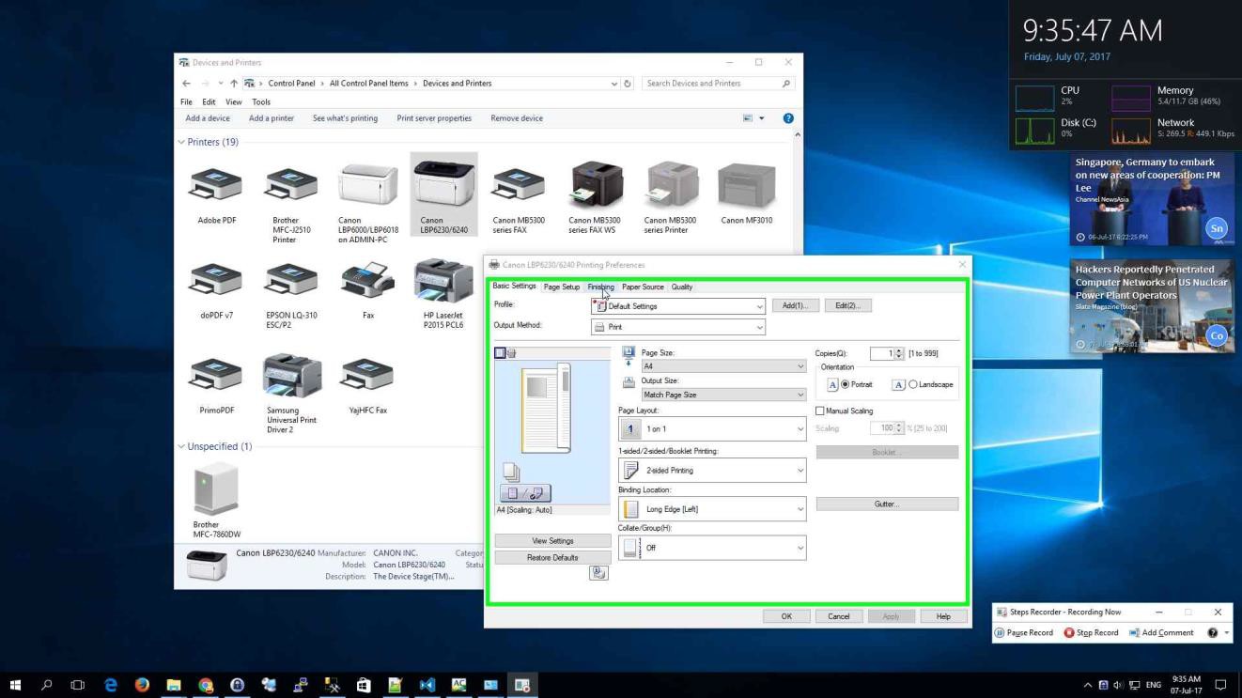The height and width of the screenshot is (698, 1242).
Task: Click OK in Printing Preferences
Action: point(786,616)
